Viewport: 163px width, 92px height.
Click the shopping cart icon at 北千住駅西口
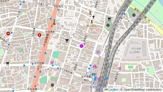pyautogui.click(x=99, y=79)
